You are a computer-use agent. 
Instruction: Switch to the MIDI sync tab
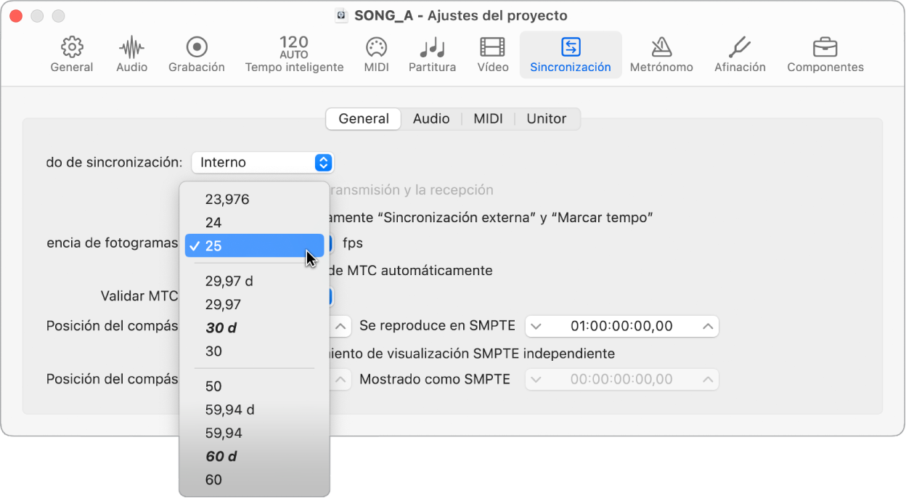pos(488,118)
